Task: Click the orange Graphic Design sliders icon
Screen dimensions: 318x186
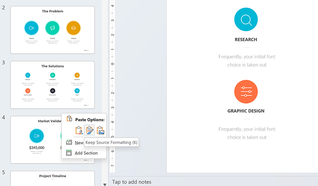Action: [x=246, y=92]
